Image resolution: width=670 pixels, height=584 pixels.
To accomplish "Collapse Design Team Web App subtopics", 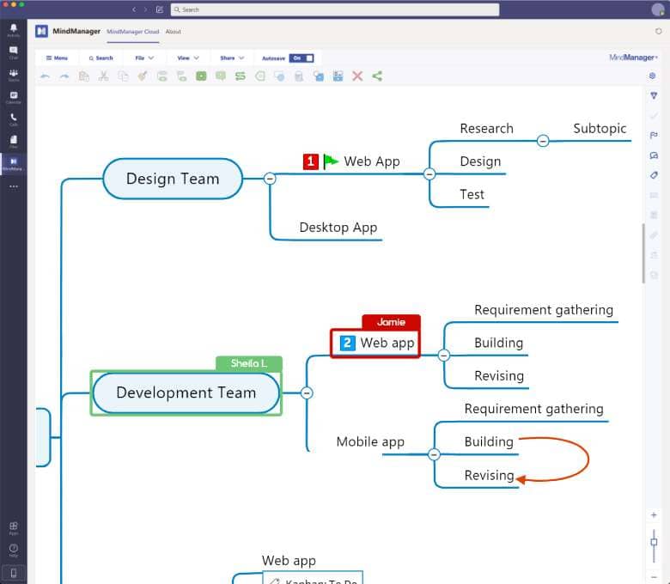I will click(429, 173).
